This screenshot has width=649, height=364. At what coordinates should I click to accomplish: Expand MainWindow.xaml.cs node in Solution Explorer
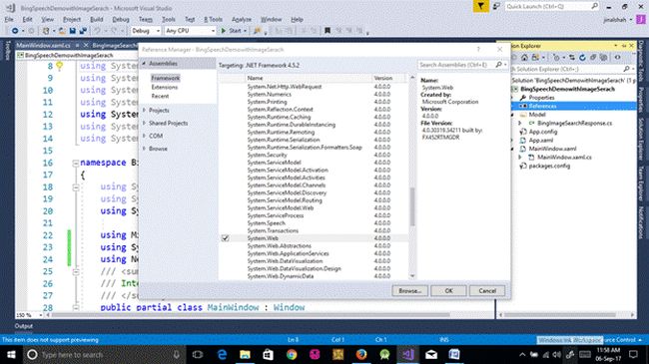pos(520,158)
